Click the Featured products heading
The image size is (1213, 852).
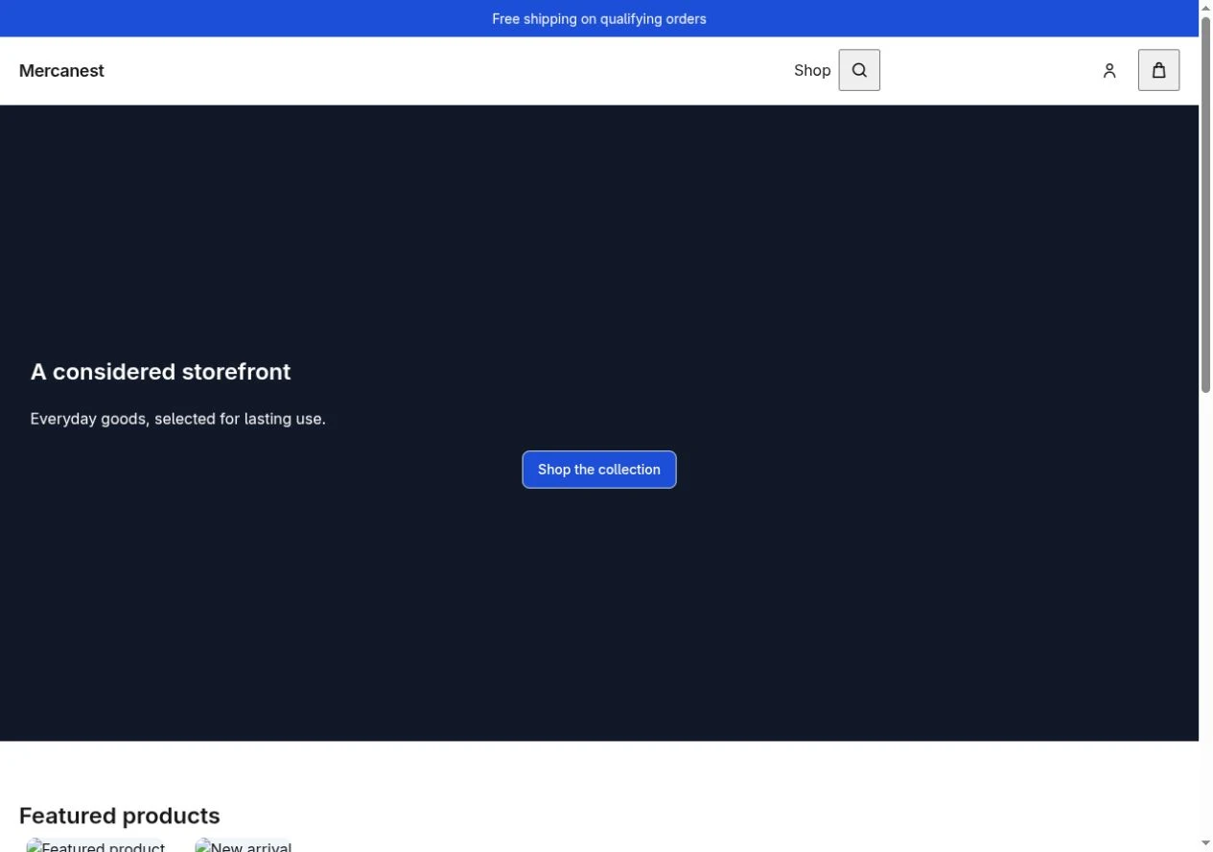pos(120,816)
